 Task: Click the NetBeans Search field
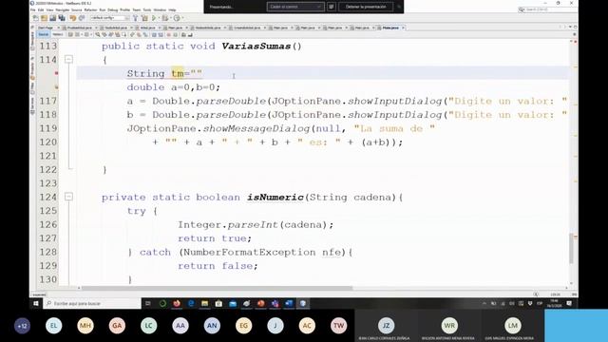[x=547, y=9]
